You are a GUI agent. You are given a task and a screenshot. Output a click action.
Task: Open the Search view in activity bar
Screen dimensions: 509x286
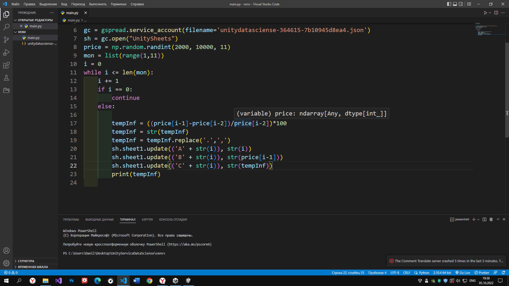click(x=6, y=27)
